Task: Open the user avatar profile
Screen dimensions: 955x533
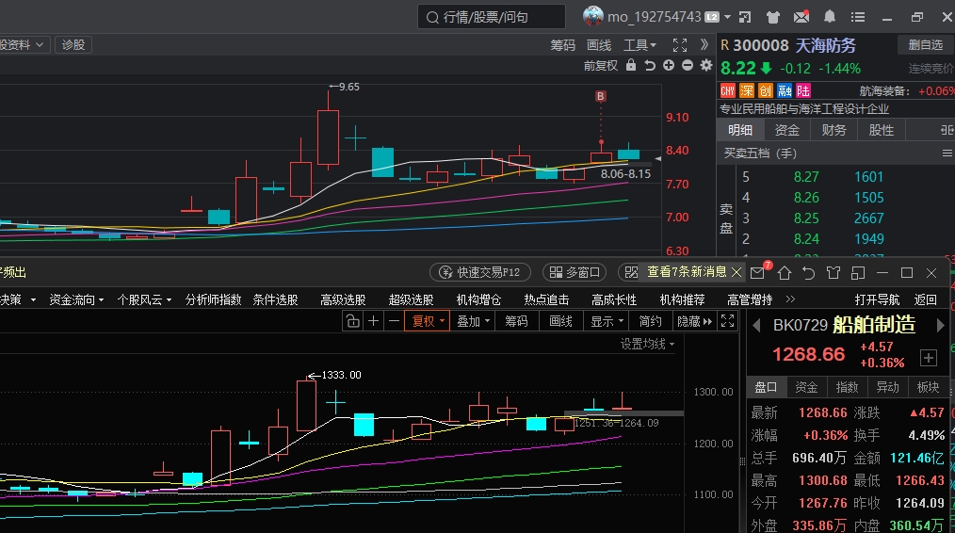Action: (x=592, y=16)
